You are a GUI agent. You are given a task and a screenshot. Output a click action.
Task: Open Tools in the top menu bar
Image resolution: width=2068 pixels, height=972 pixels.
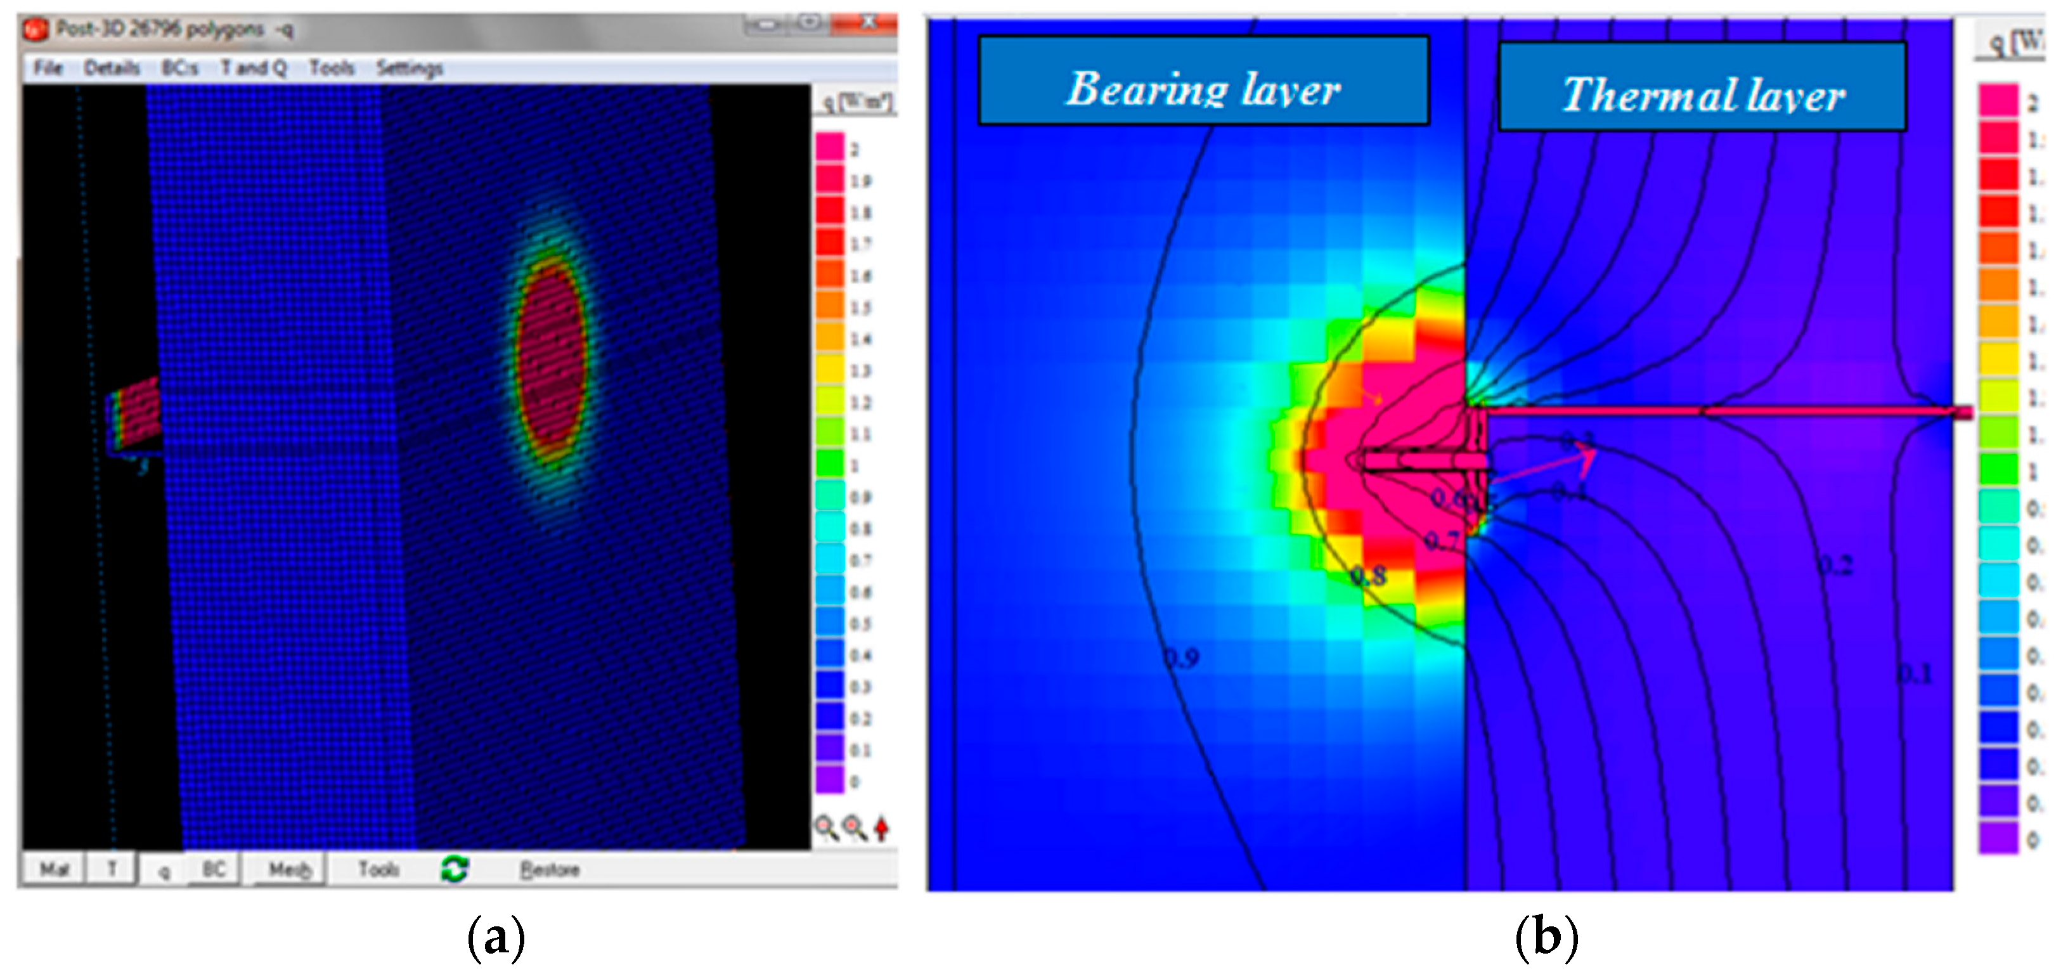coord(332,67)
